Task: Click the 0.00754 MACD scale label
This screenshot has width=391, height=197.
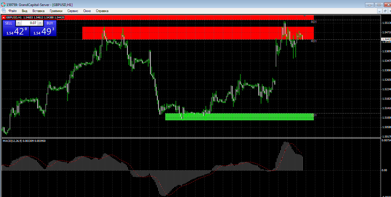Action: (x=386, y=140)
